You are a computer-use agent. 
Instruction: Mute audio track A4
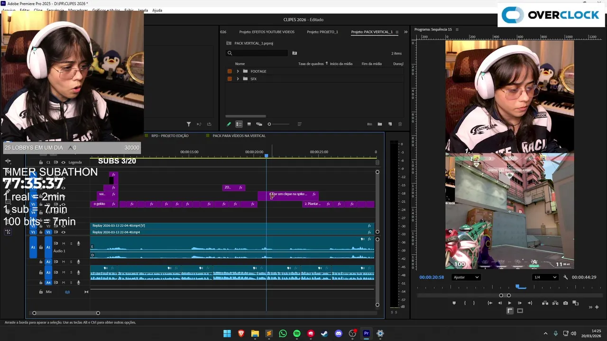pyautogui.click(x=64, y=282)
